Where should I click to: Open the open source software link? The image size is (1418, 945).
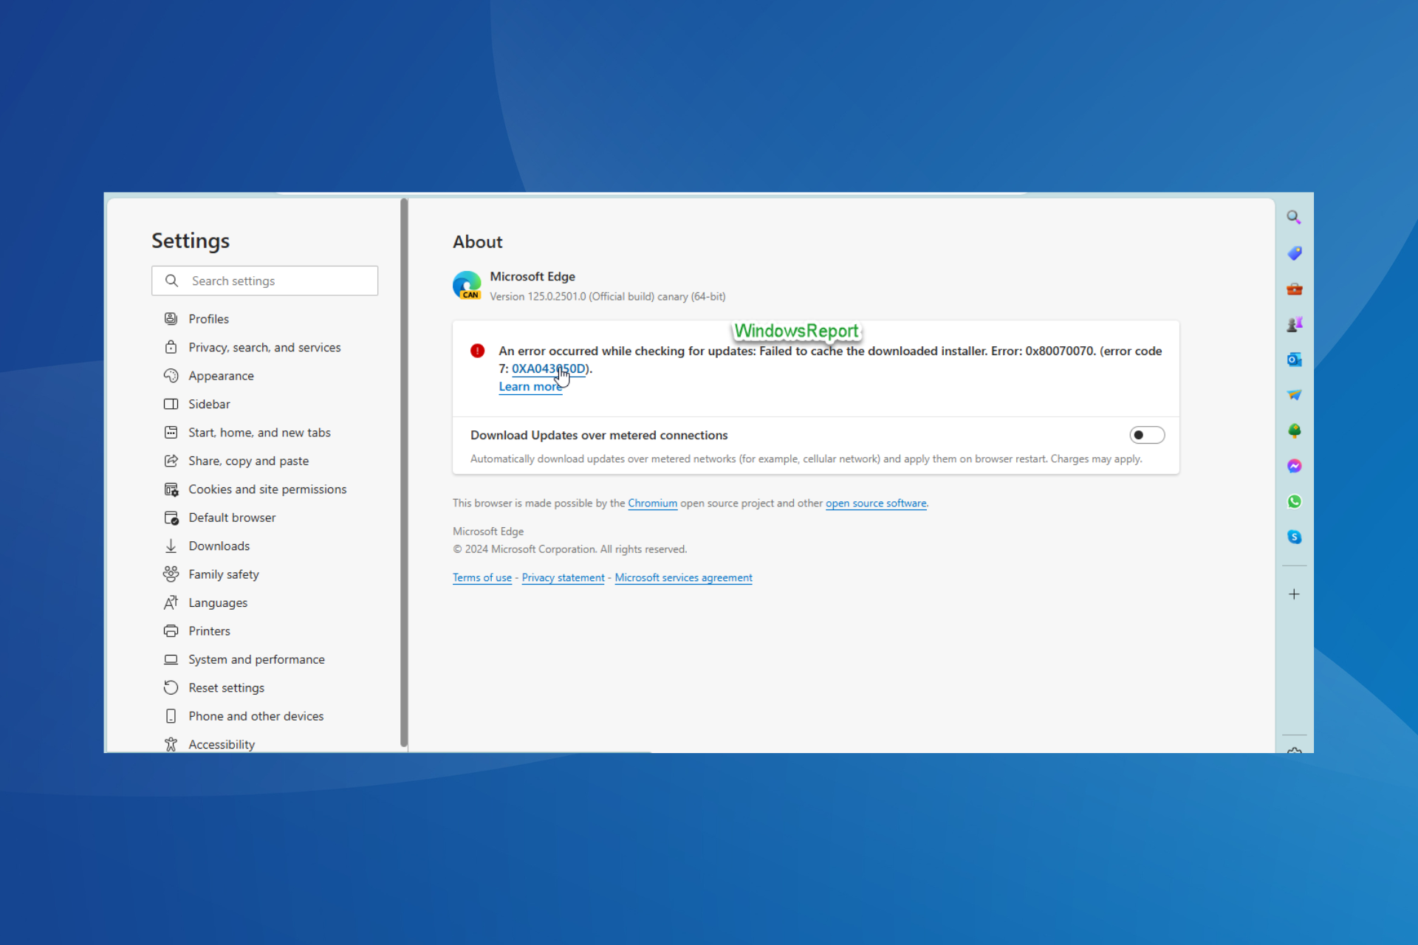[876, 504]
